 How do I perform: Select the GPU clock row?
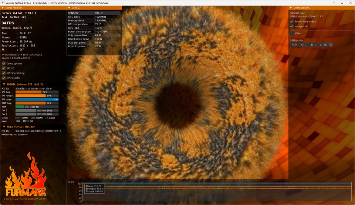[x=94, y=17]
